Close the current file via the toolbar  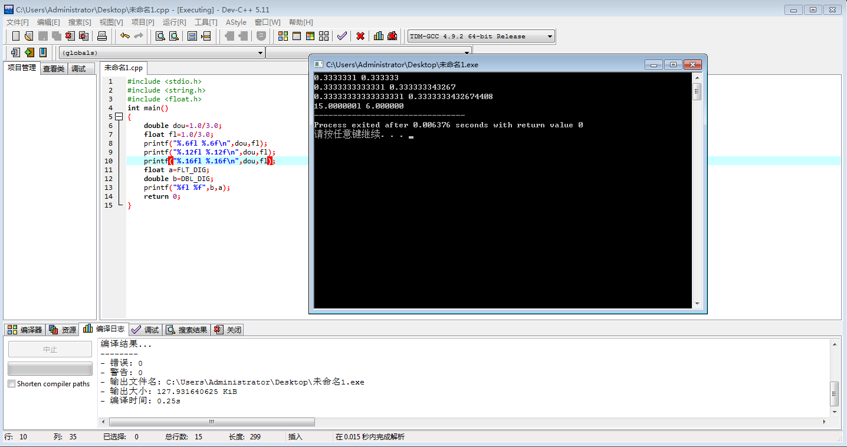(70, 36)
